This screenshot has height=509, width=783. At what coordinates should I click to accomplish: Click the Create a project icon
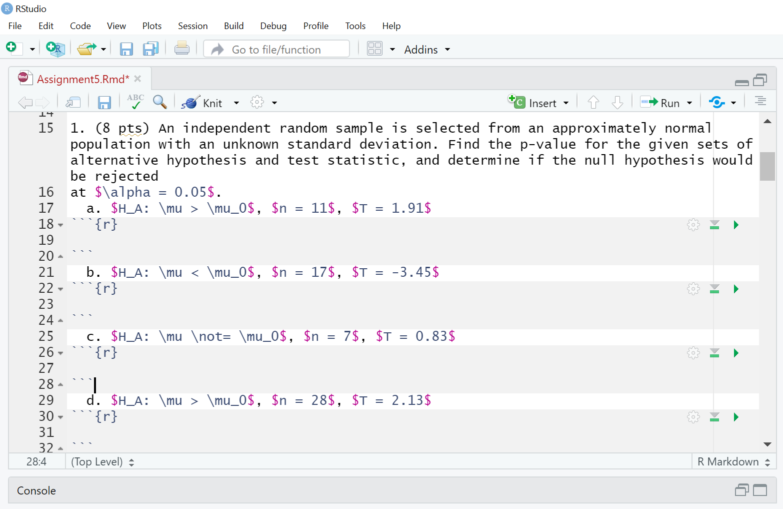[55, 49]
